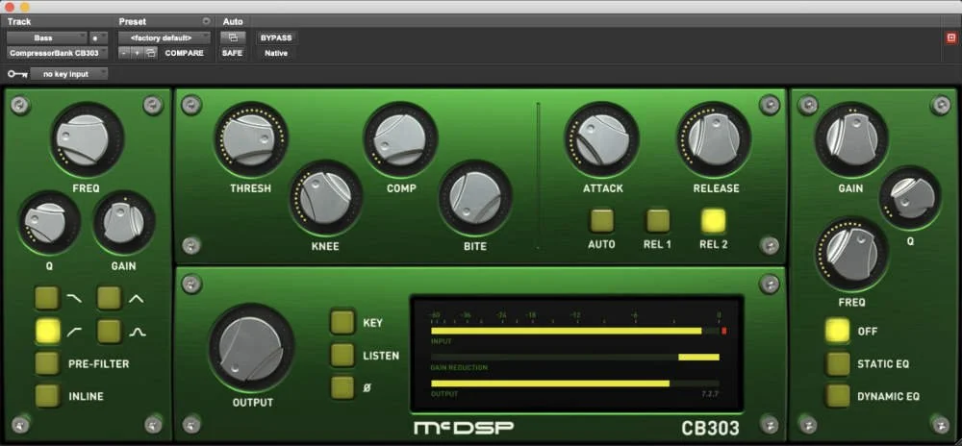Click the copy settings icon beside COMPARE
Screen dimensions: 962x446
pyautogui.click(x=150, y=53)
